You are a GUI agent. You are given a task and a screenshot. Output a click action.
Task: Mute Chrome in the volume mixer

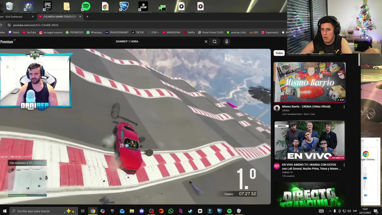366,195
